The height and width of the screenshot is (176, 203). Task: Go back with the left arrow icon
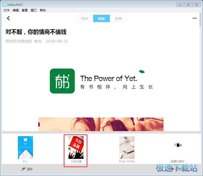[x=8, y=18]
